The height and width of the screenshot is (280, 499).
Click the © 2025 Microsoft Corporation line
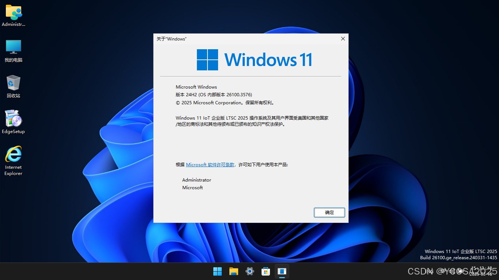pos(225,103)
